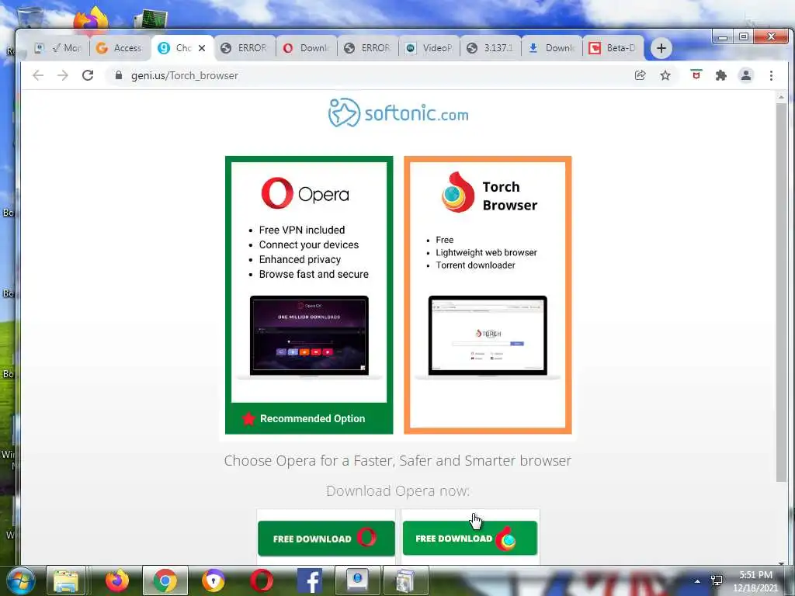
Task: Open Opera from the taskbar
Action: [262, 580]
